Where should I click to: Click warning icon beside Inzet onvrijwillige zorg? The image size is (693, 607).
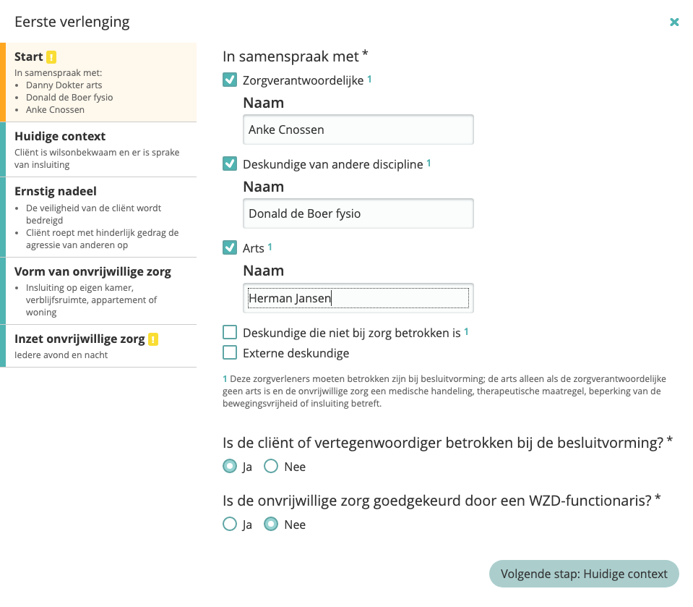coord(153,339)
